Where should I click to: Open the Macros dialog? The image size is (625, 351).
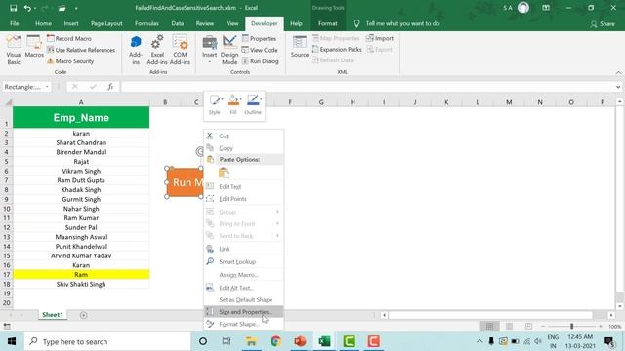(34, 47)
